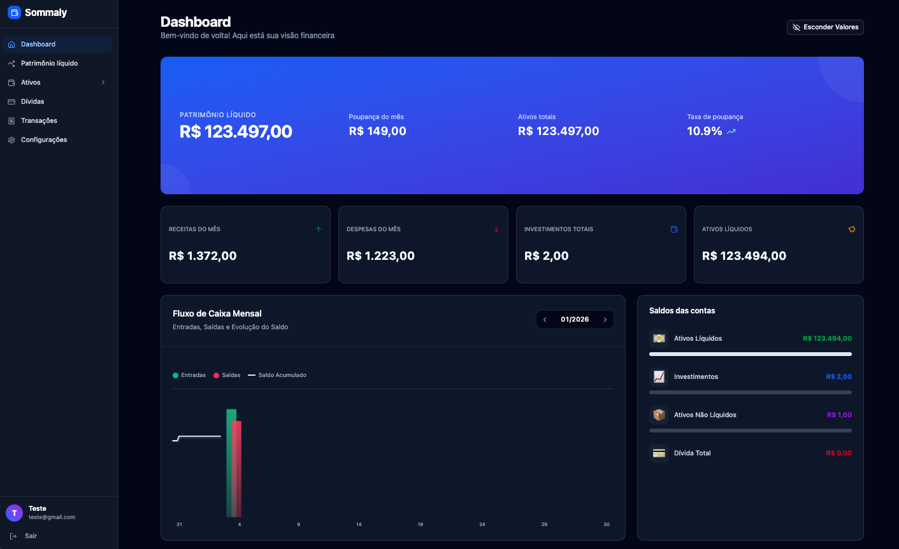Toggle the Saídas legend in the chart
Image resolution: width=899 pixels, height=549 pixels.
pos(226,375)
